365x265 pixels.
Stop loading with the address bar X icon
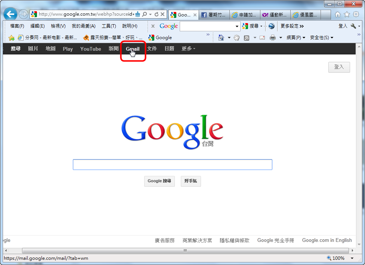[163, 15]
